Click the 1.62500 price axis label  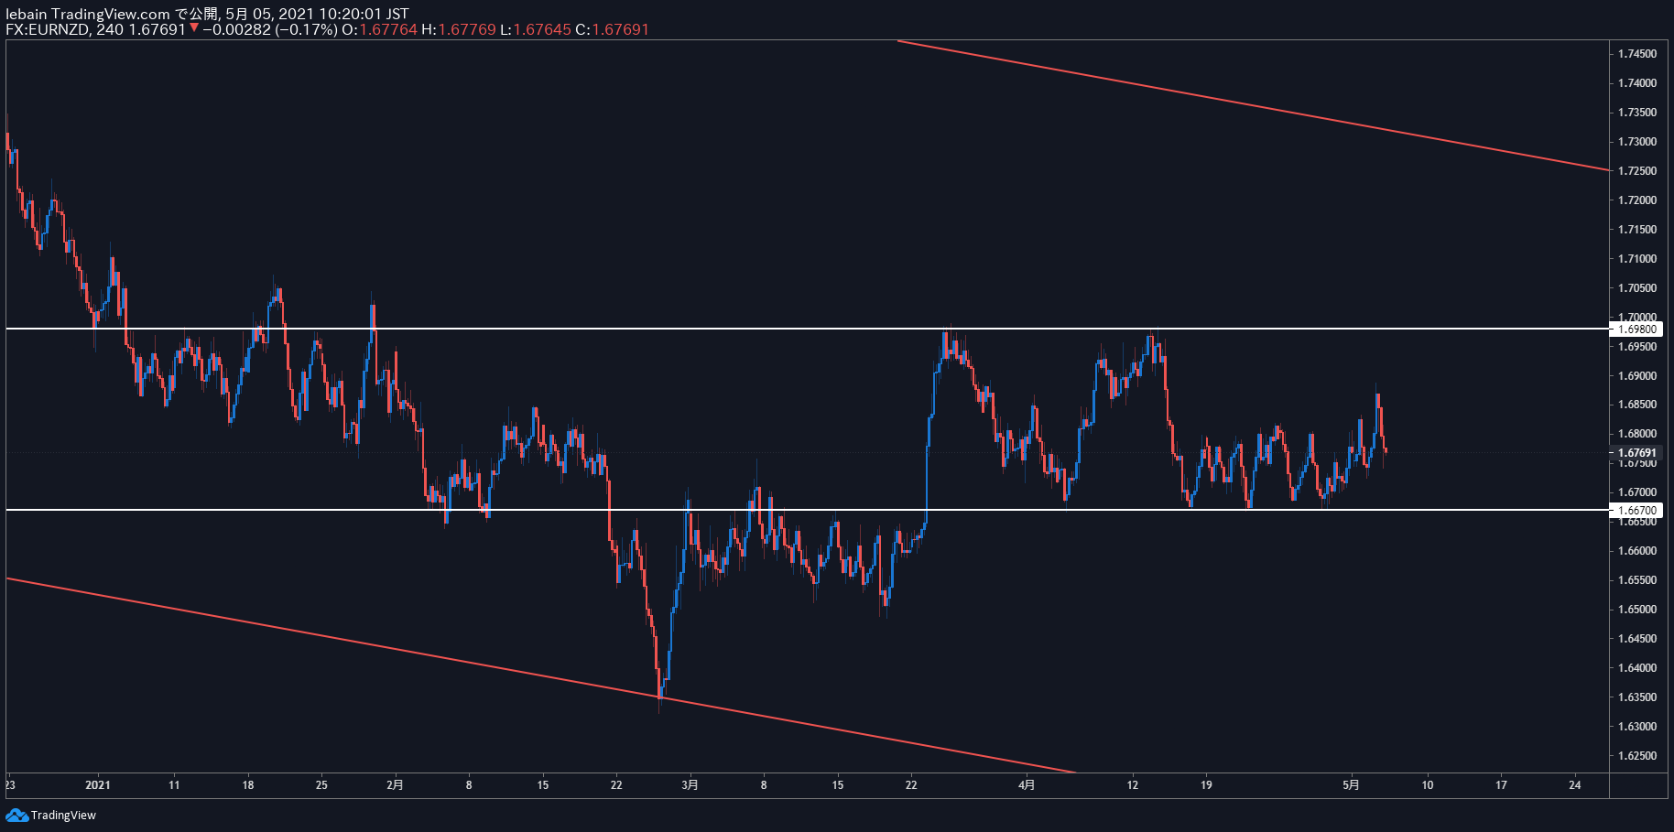pyautogui.click(x=1637, y=756)
